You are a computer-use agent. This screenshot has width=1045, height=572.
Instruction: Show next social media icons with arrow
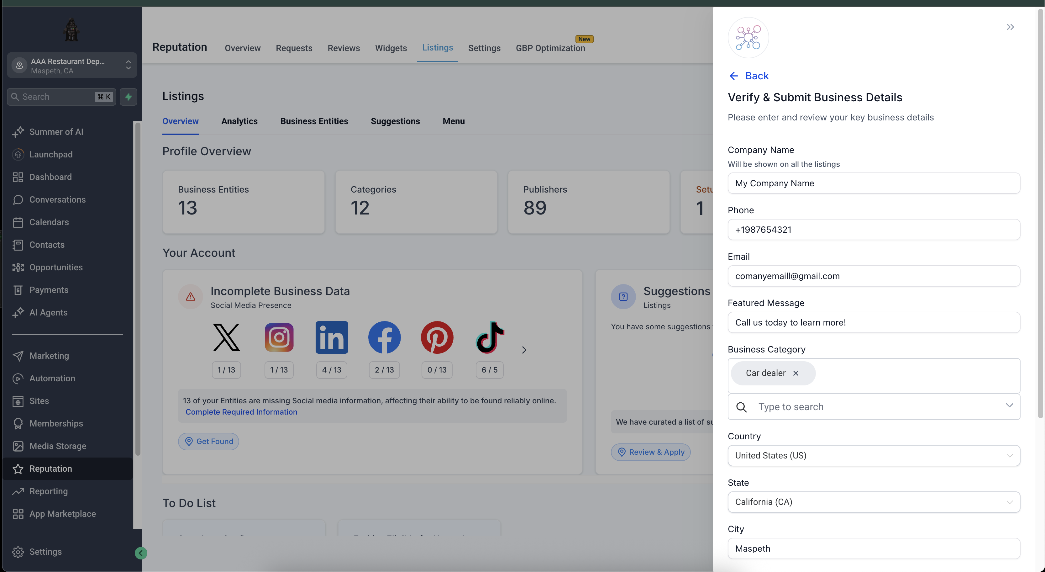click(524, 350)
